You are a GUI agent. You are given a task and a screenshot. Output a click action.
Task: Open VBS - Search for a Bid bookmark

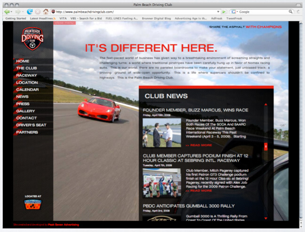pos(86,18)
